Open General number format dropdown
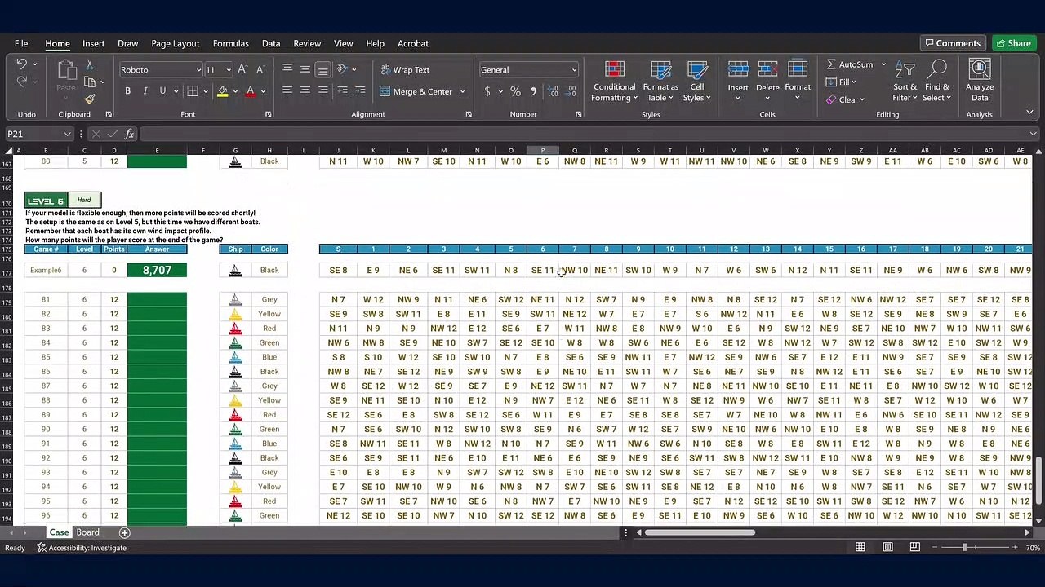Image resolution: width=1045 pixels, height=587 pixels. 574,70
